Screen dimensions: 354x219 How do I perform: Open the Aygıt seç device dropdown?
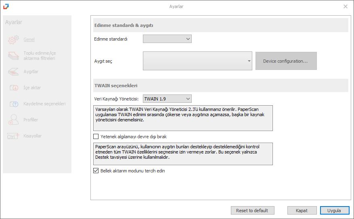197,61
